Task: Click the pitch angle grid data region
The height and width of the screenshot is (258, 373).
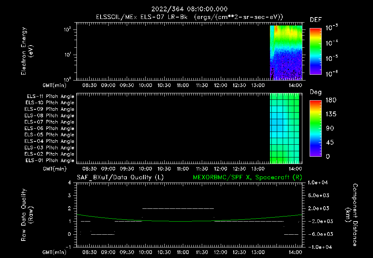Action: pos(284,128)
